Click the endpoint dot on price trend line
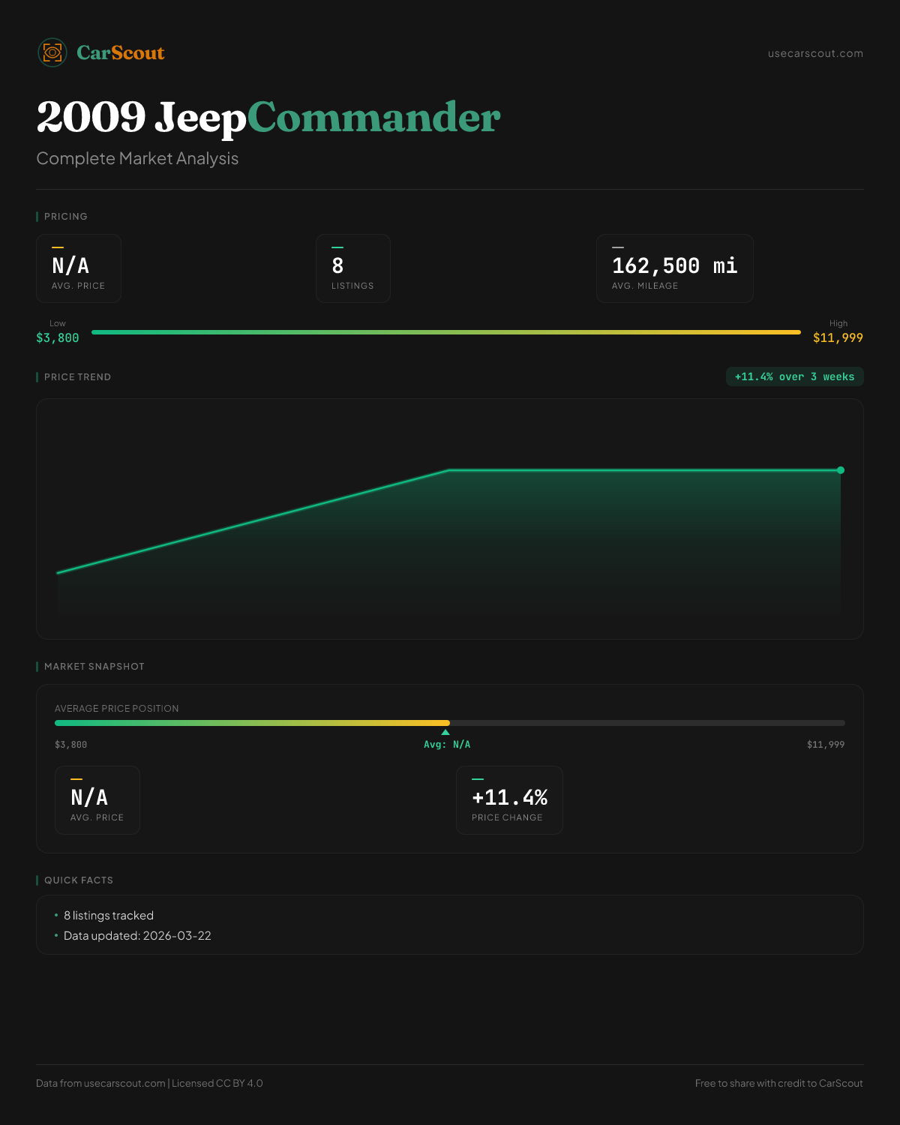The height and width of the screenshot is (1125, 900). coord(840,470)
